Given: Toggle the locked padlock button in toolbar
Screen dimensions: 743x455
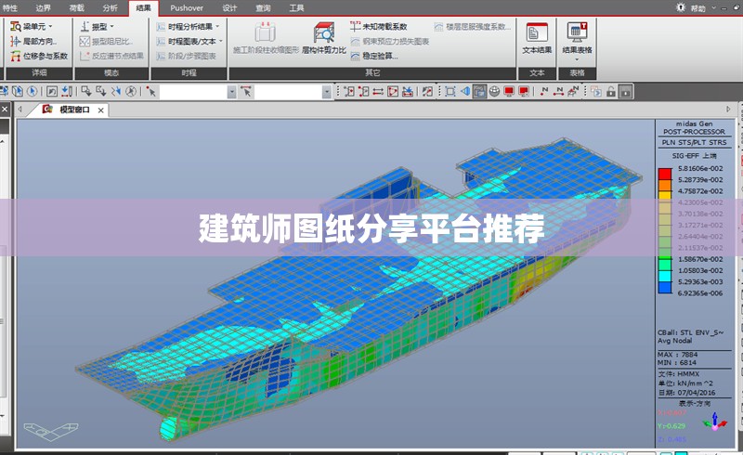Looking at the screenshot, I should coord(626,91).
